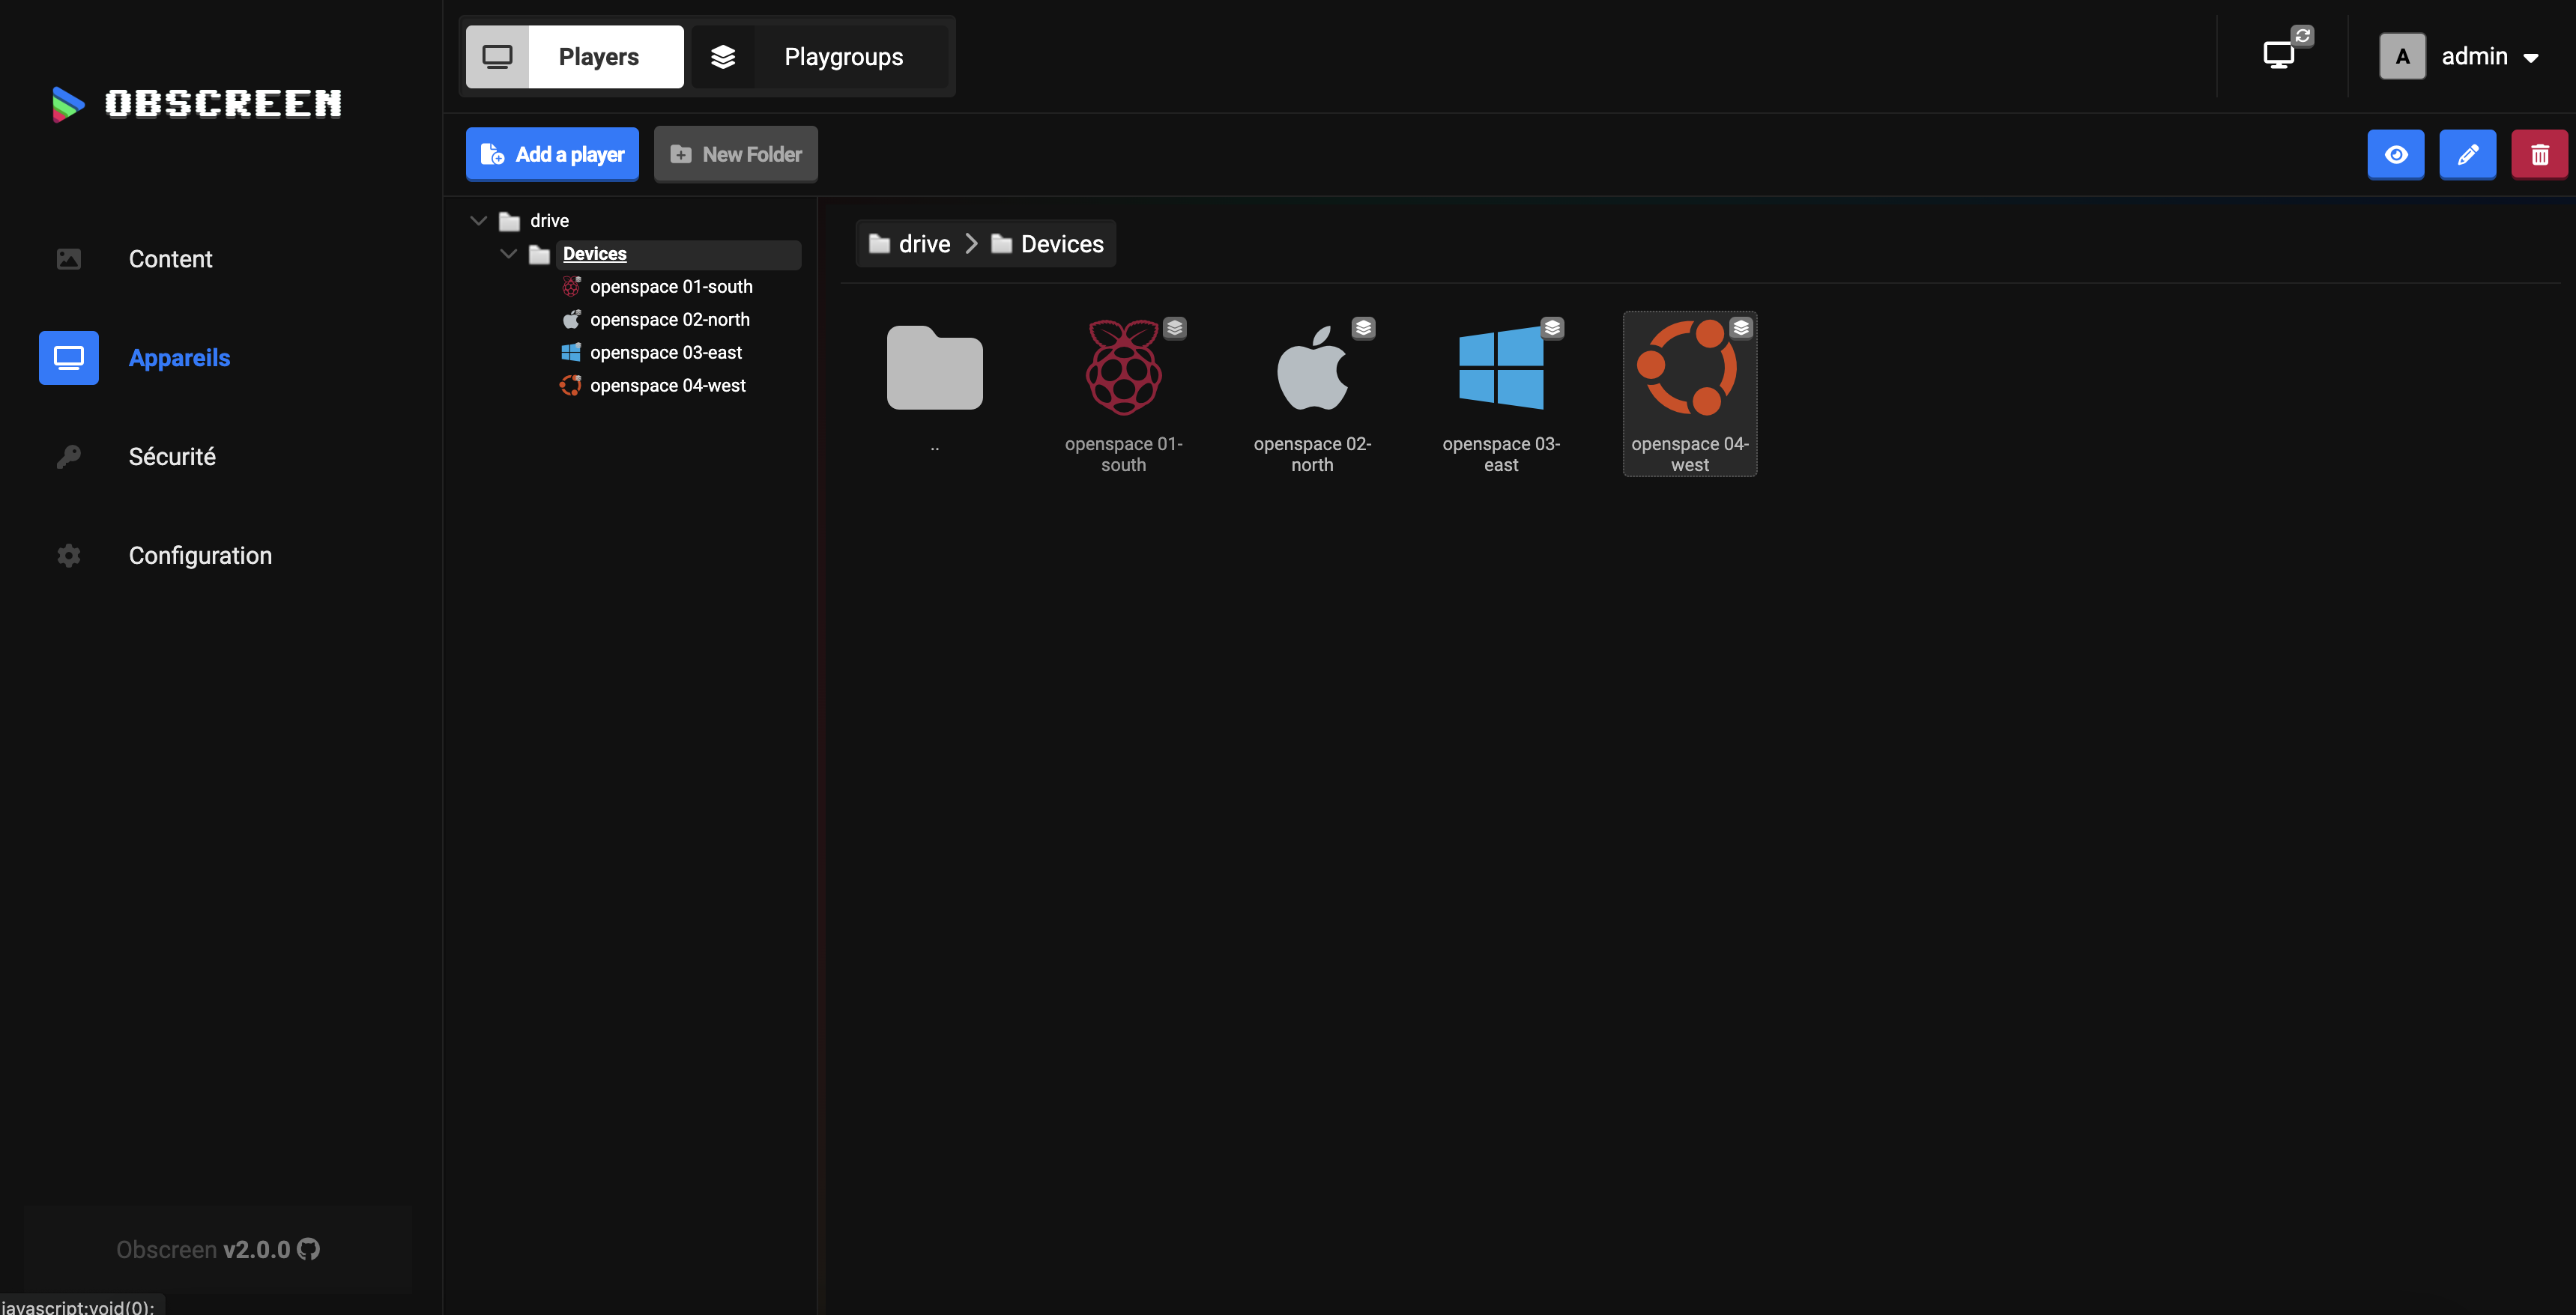
Task: Click the red trash delete button
Action: click(2539, 155)
